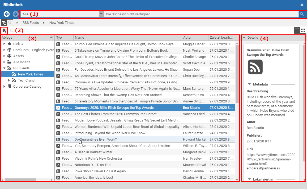The image size is (307, 189).
Task: Collapse the Details panel with double arrow
Action: tap(244, 38)
